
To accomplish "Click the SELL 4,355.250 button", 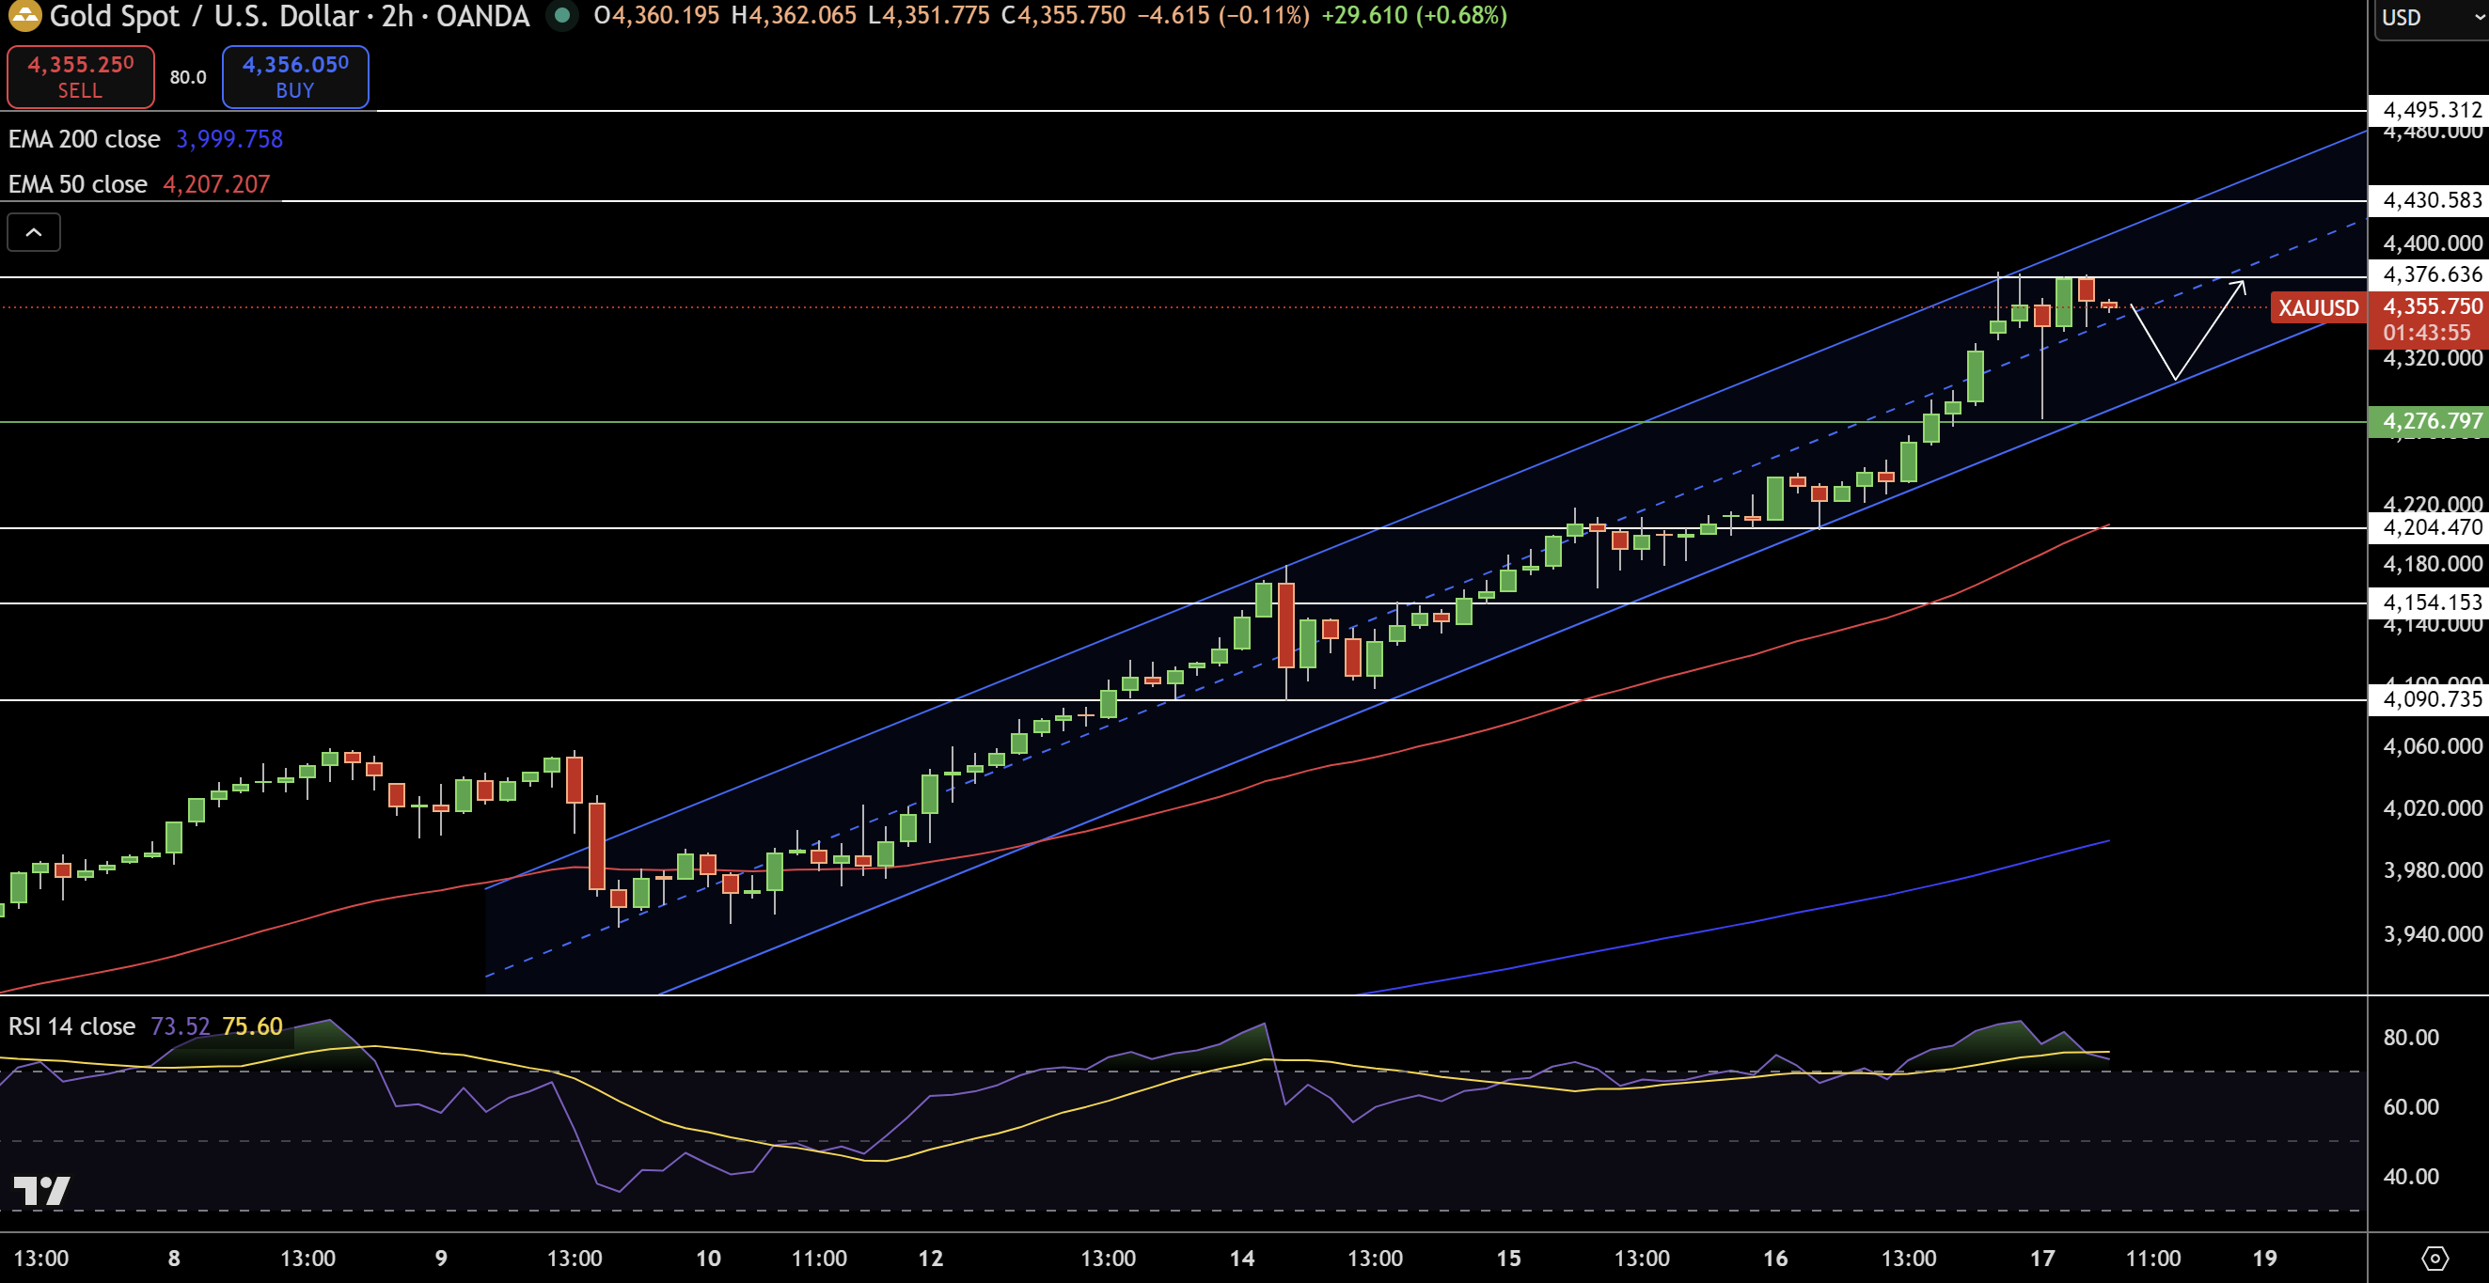I will (80, 76).
